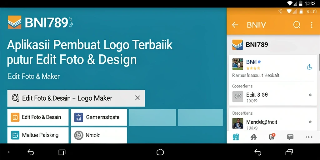Open the grey Edit 8 00 item icon

pyautogui.click(x=238, y=97)
